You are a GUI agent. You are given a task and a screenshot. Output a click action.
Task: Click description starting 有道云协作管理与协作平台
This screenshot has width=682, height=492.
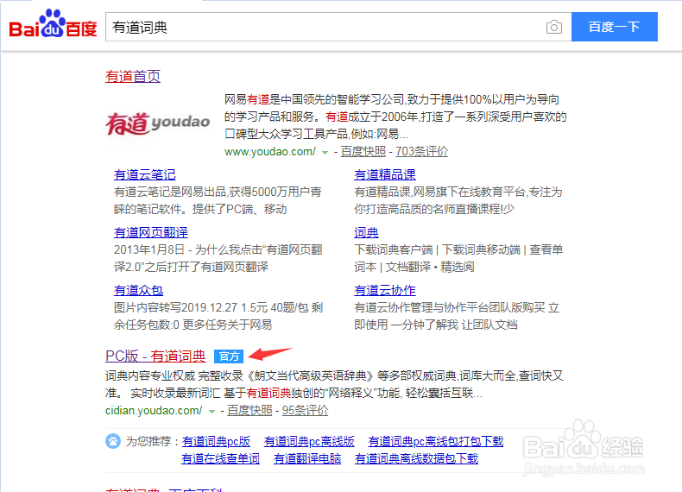click(x=457, y=316)
